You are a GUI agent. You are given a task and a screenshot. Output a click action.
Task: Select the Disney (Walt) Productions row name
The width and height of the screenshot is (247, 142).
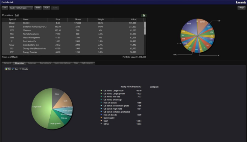(34, 48)
